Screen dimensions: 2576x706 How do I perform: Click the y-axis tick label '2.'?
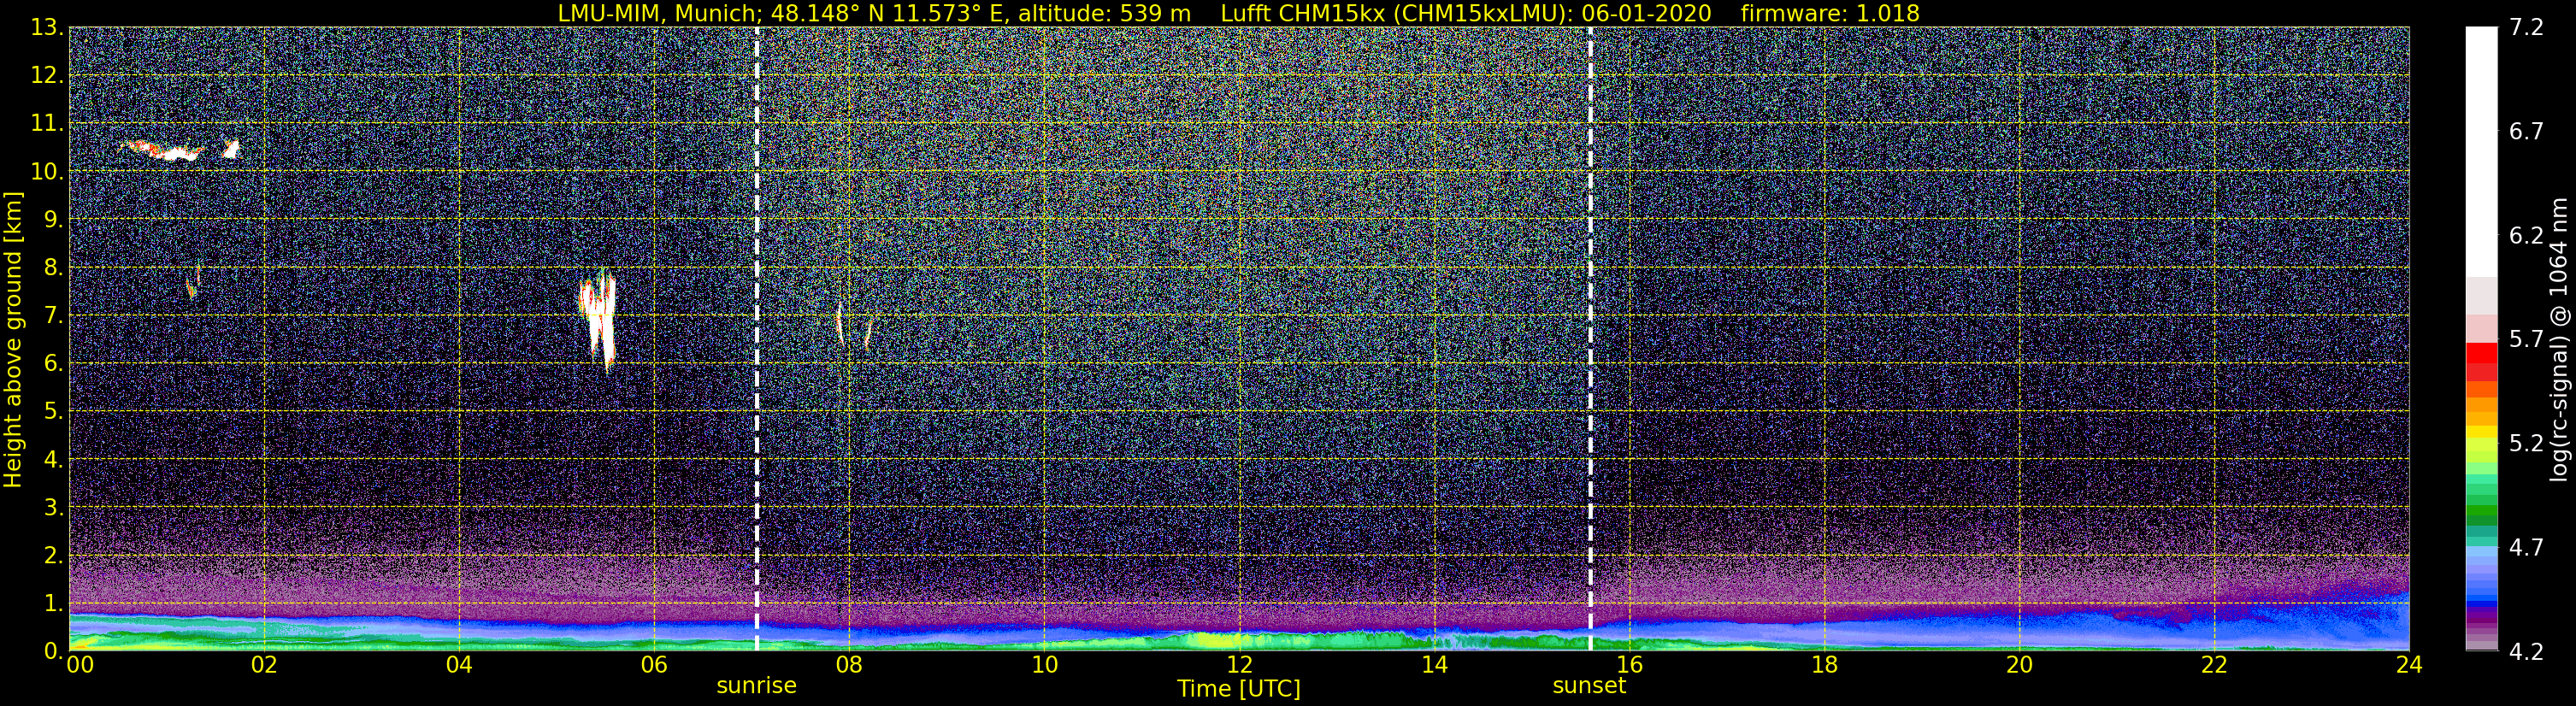(x=54, y=555)
